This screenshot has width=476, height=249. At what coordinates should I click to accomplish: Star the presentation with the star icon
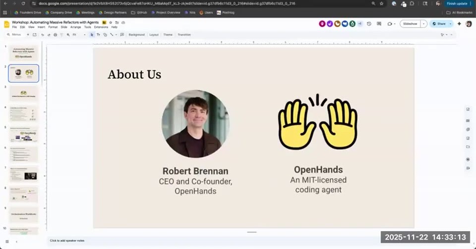point(111,22)
